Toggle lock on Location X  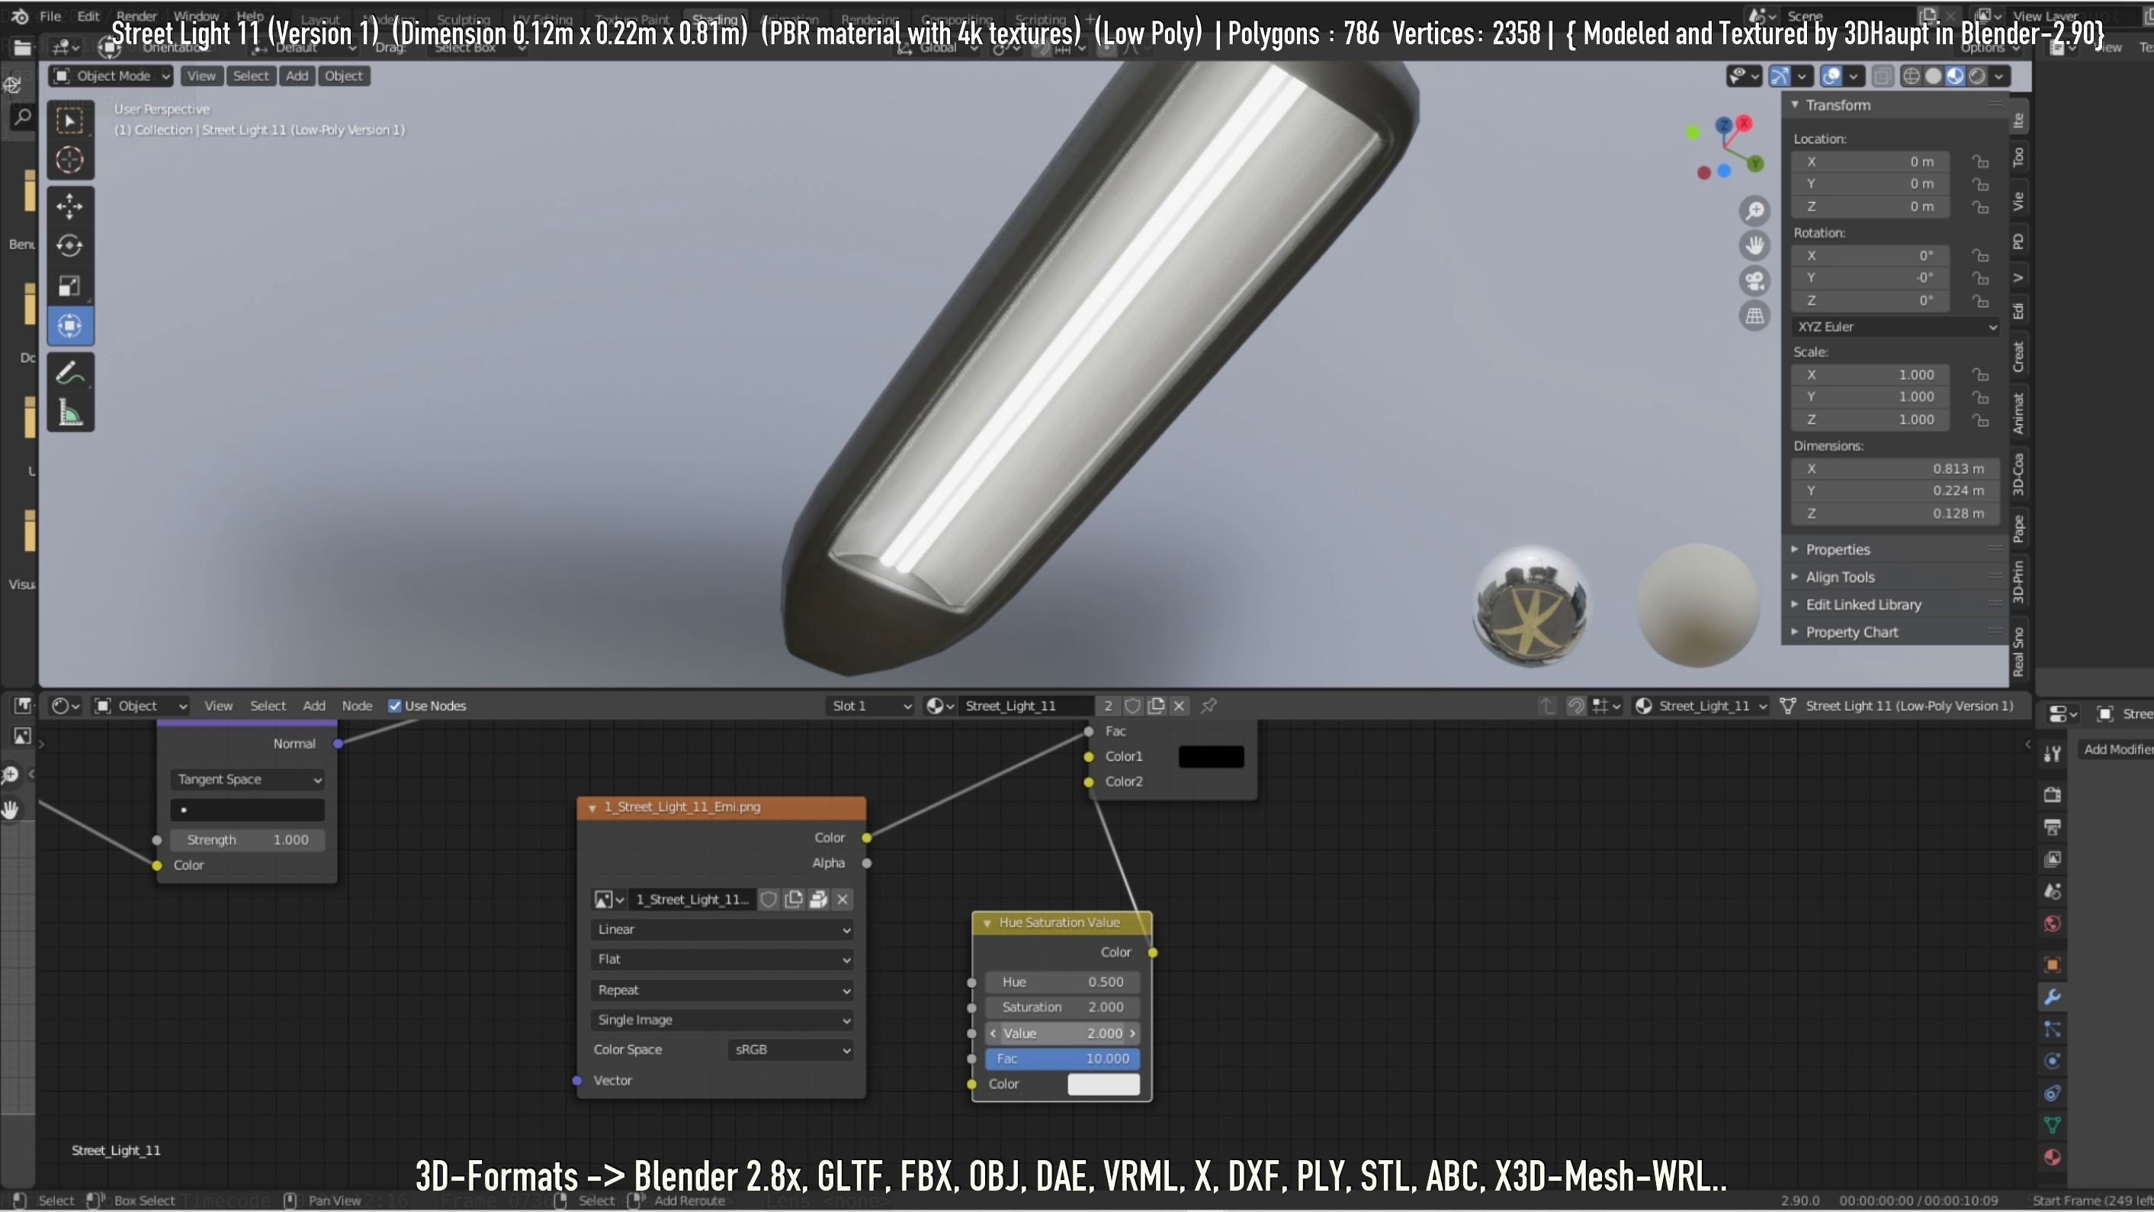(1979, 162)
